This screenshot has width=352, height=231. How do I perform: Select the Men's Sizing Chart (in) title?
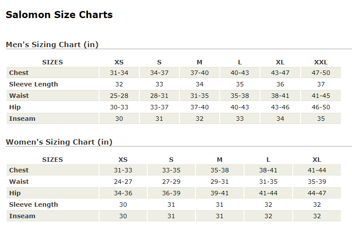52,45
